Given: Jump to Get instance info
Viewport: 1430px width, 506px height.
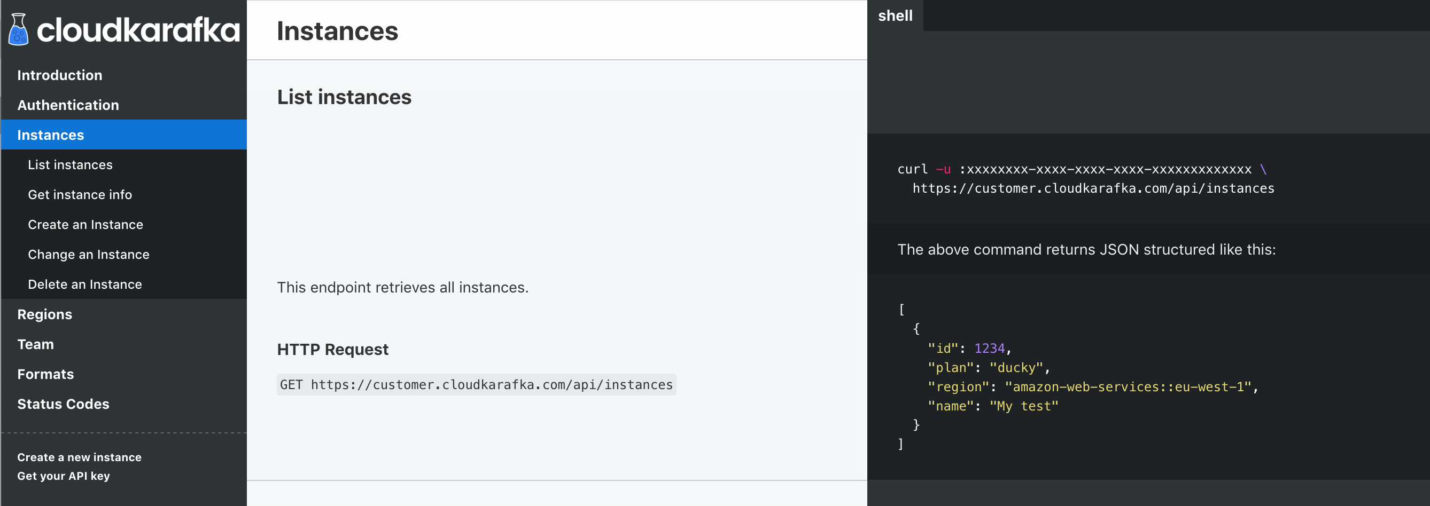Looking at the screenshot, I should coord(80,194).
